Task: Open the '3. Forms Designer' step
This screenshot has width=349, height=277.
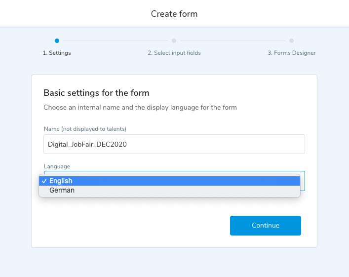Action: (x=291, y=53)
